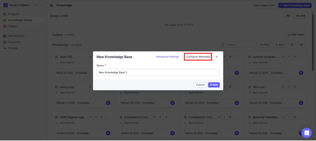Toggle the sidebar collapse icon
This screenshot has width=316, height=141.
click(51, 5)
